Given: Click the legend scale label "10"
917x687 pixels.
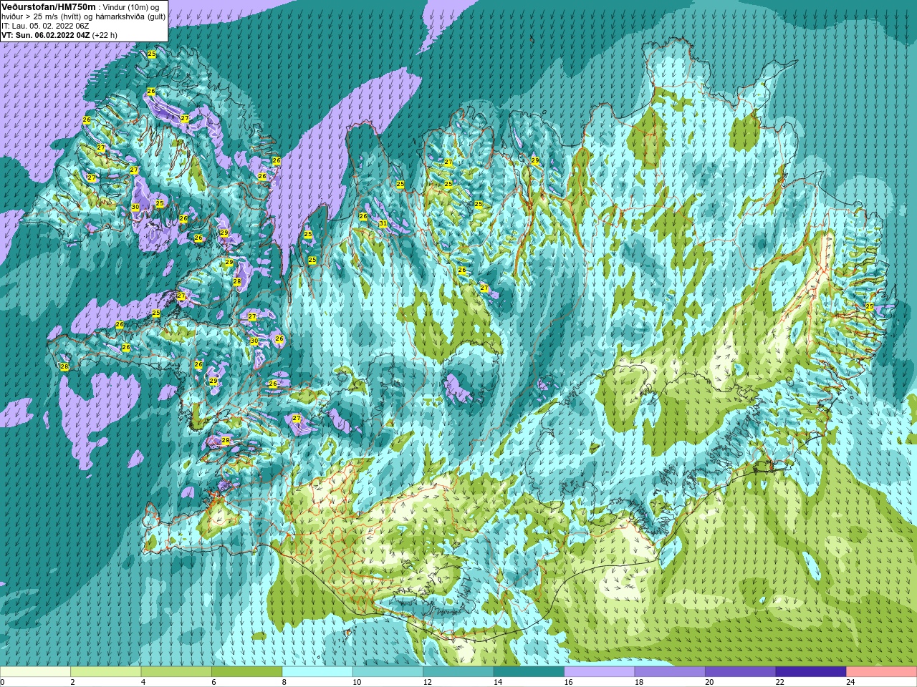Looking at the screenshot, I should click(357, 682).
